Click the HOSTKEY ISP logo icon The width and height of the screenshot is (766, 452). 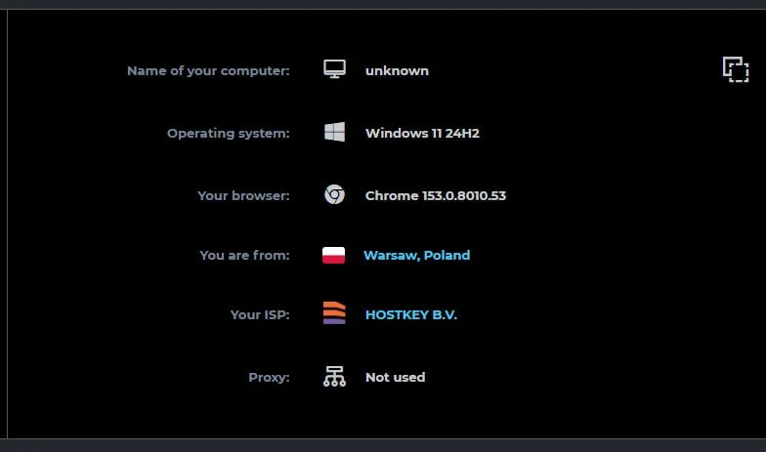pos(334,312)
